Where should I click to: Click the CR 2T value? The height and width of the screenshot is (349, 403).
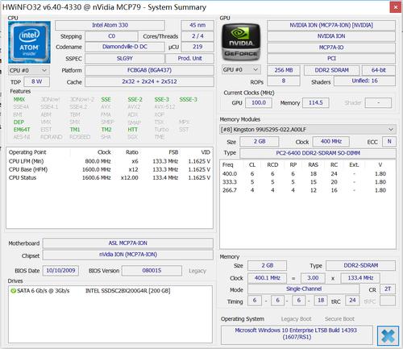pos(388,289)
